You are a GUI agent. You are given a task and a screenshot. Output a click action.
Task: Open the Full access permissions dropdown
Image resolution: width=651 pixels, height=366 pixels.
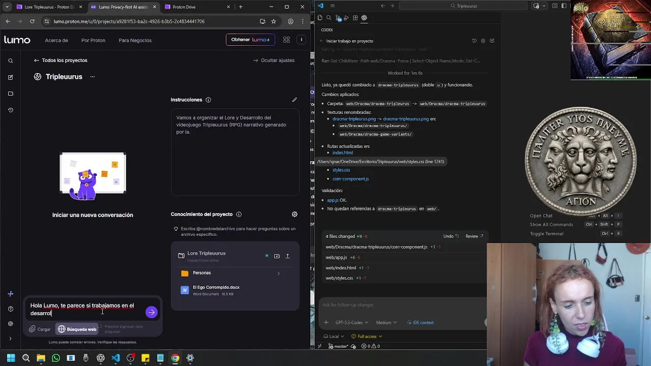pos(367,337)
